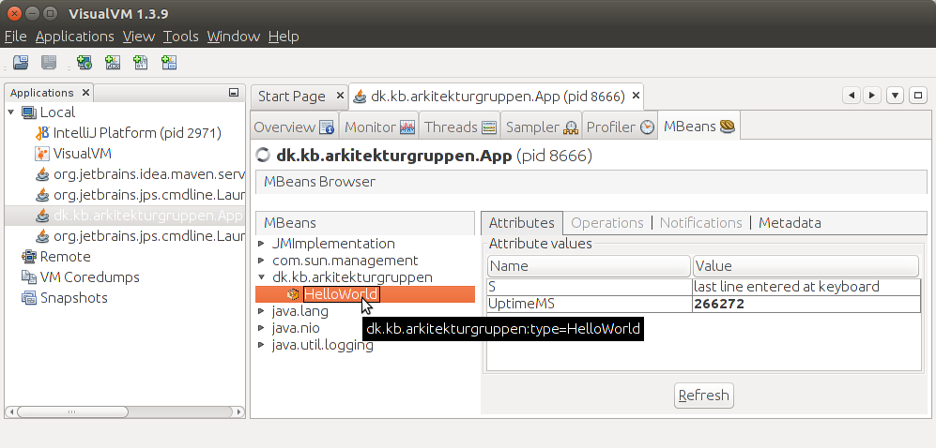Click the scrollbar right arrow in Applications panel
936x448 pixels.
pyautogui.click(x=238, y=411)
